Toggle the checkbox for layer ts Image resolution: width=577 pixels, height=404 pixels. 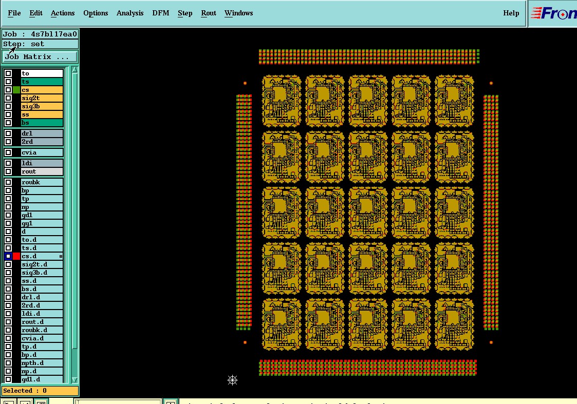(8, 82)
